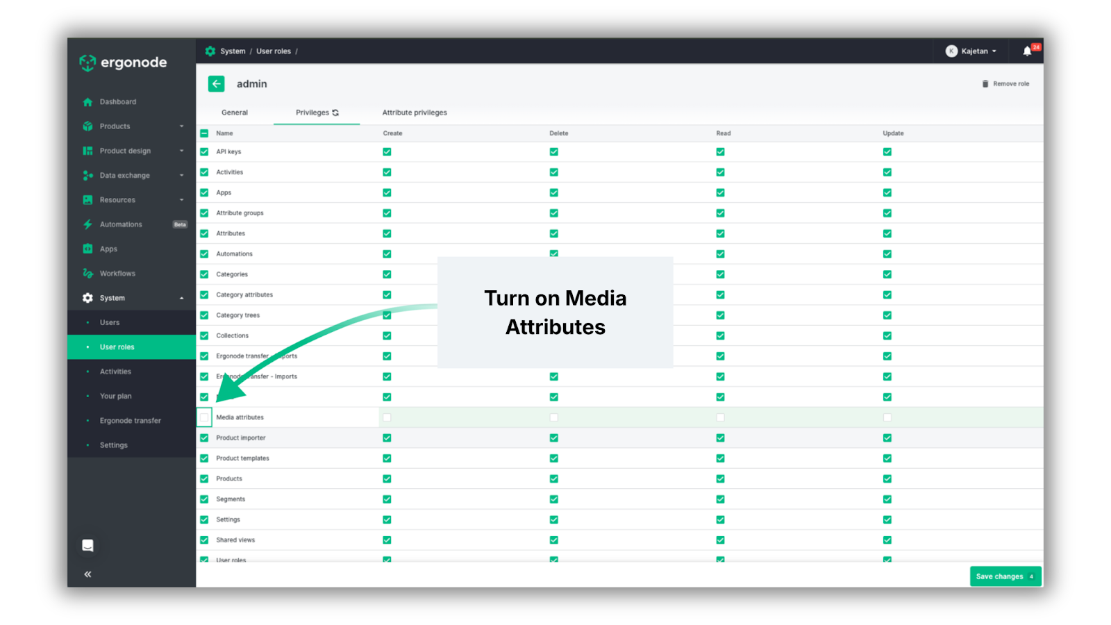Click the Create column header
The image size is (1111, 625).
click(392, 133)
